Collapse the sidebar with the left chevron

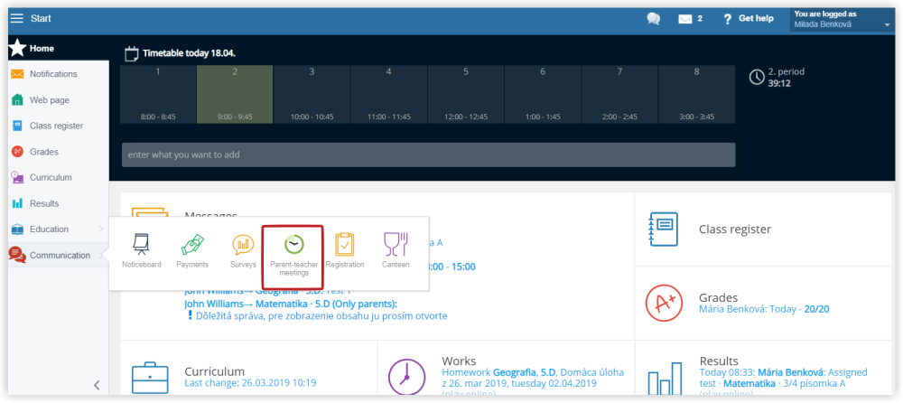[x=97, y=385]
